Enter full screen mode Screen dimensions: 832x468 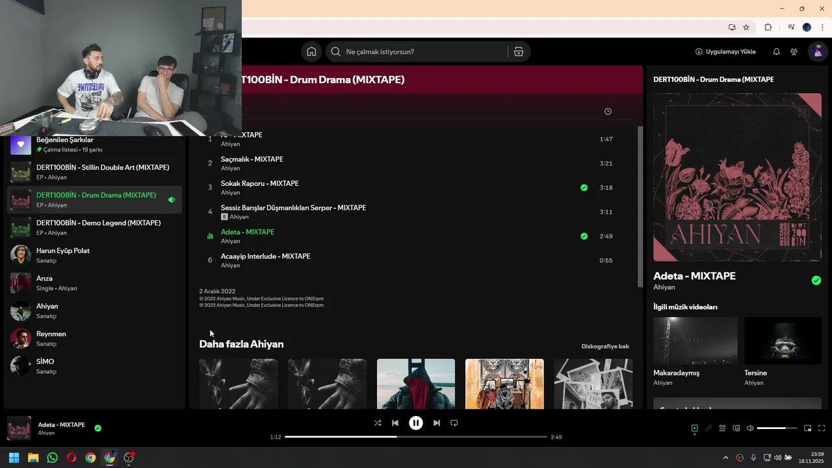[822, 428]
